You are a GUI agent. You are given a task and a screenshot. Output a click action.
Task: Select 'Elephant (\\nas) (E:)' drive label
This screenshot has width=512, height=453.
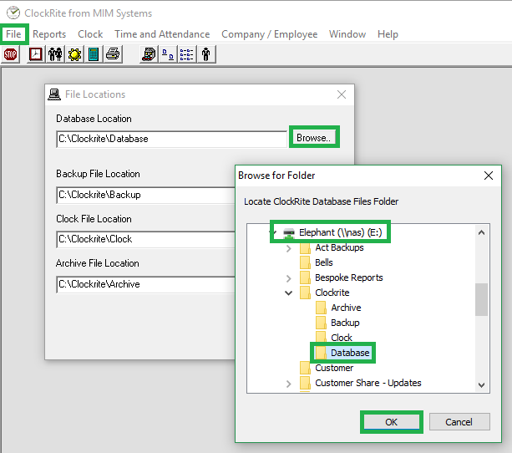coord(341,232)
